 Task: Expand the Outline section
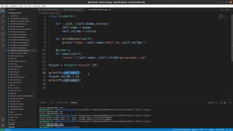[x=11, y=124]
